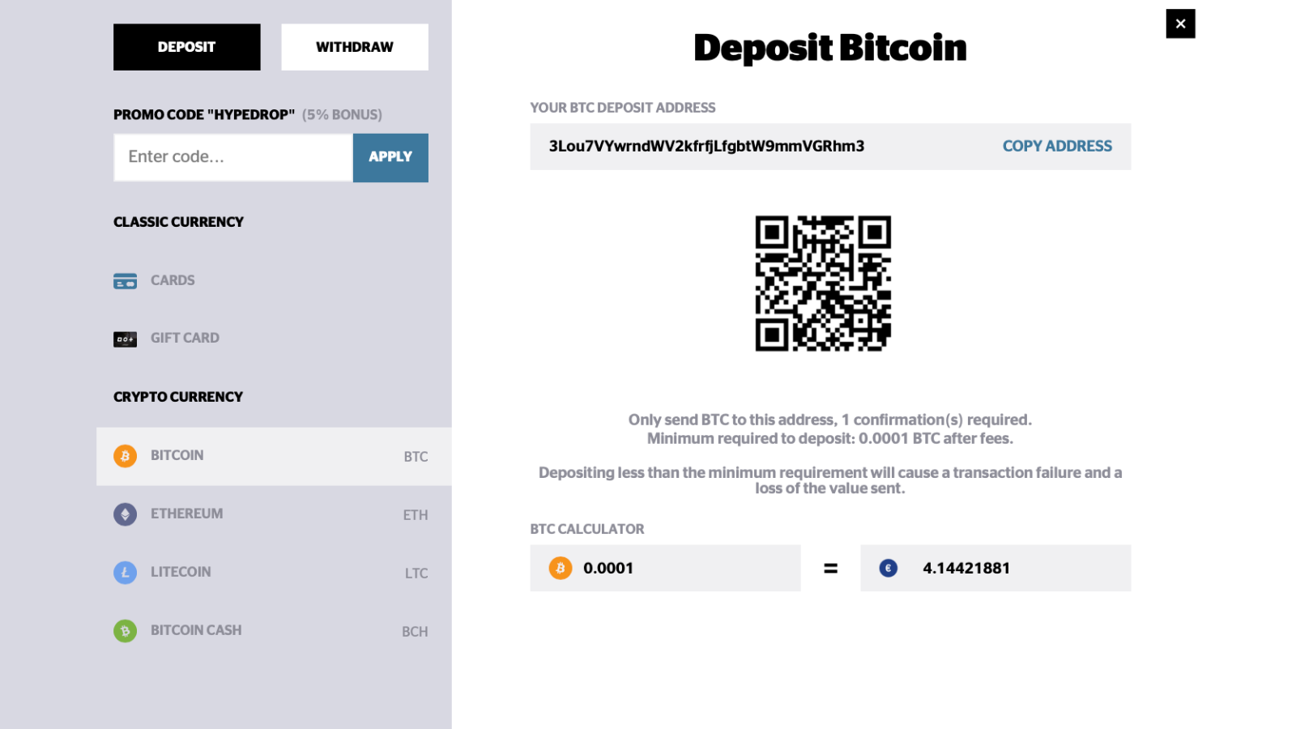Select the Deposit tab

[187, 47]
